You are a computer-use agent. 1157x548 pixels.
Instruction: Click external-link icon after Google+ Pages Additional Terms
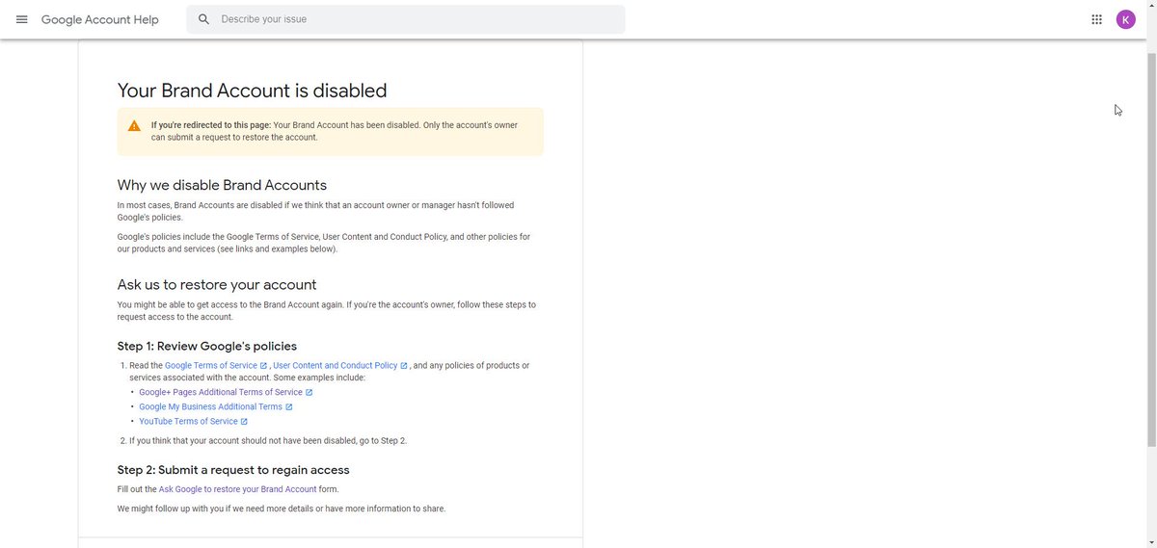pos(309,393)
